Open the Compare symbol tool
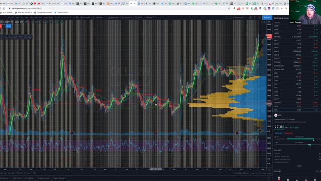The height and width of the screenshot is (181, 321). [85, 18]
